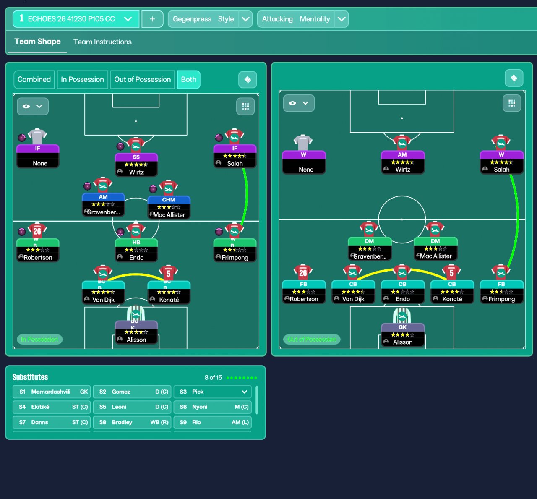Click the purple role-focus icon beside Salah's IF shirt
The image size is (537, 499).
click(x=219, y=138)
